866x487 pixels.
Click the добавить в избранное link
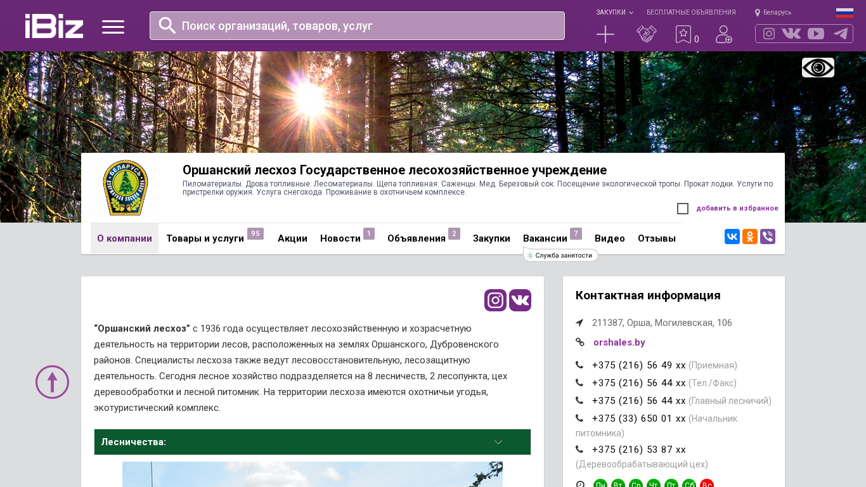[737, 208]
